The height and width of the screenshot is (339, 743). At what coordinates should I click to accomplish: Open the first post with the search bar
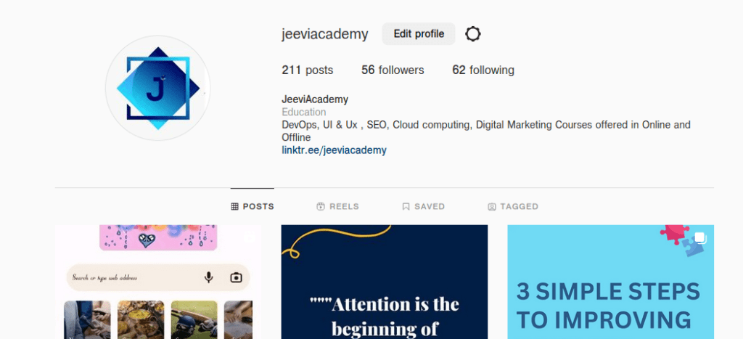pyautogui.click(x=157, y=282)
